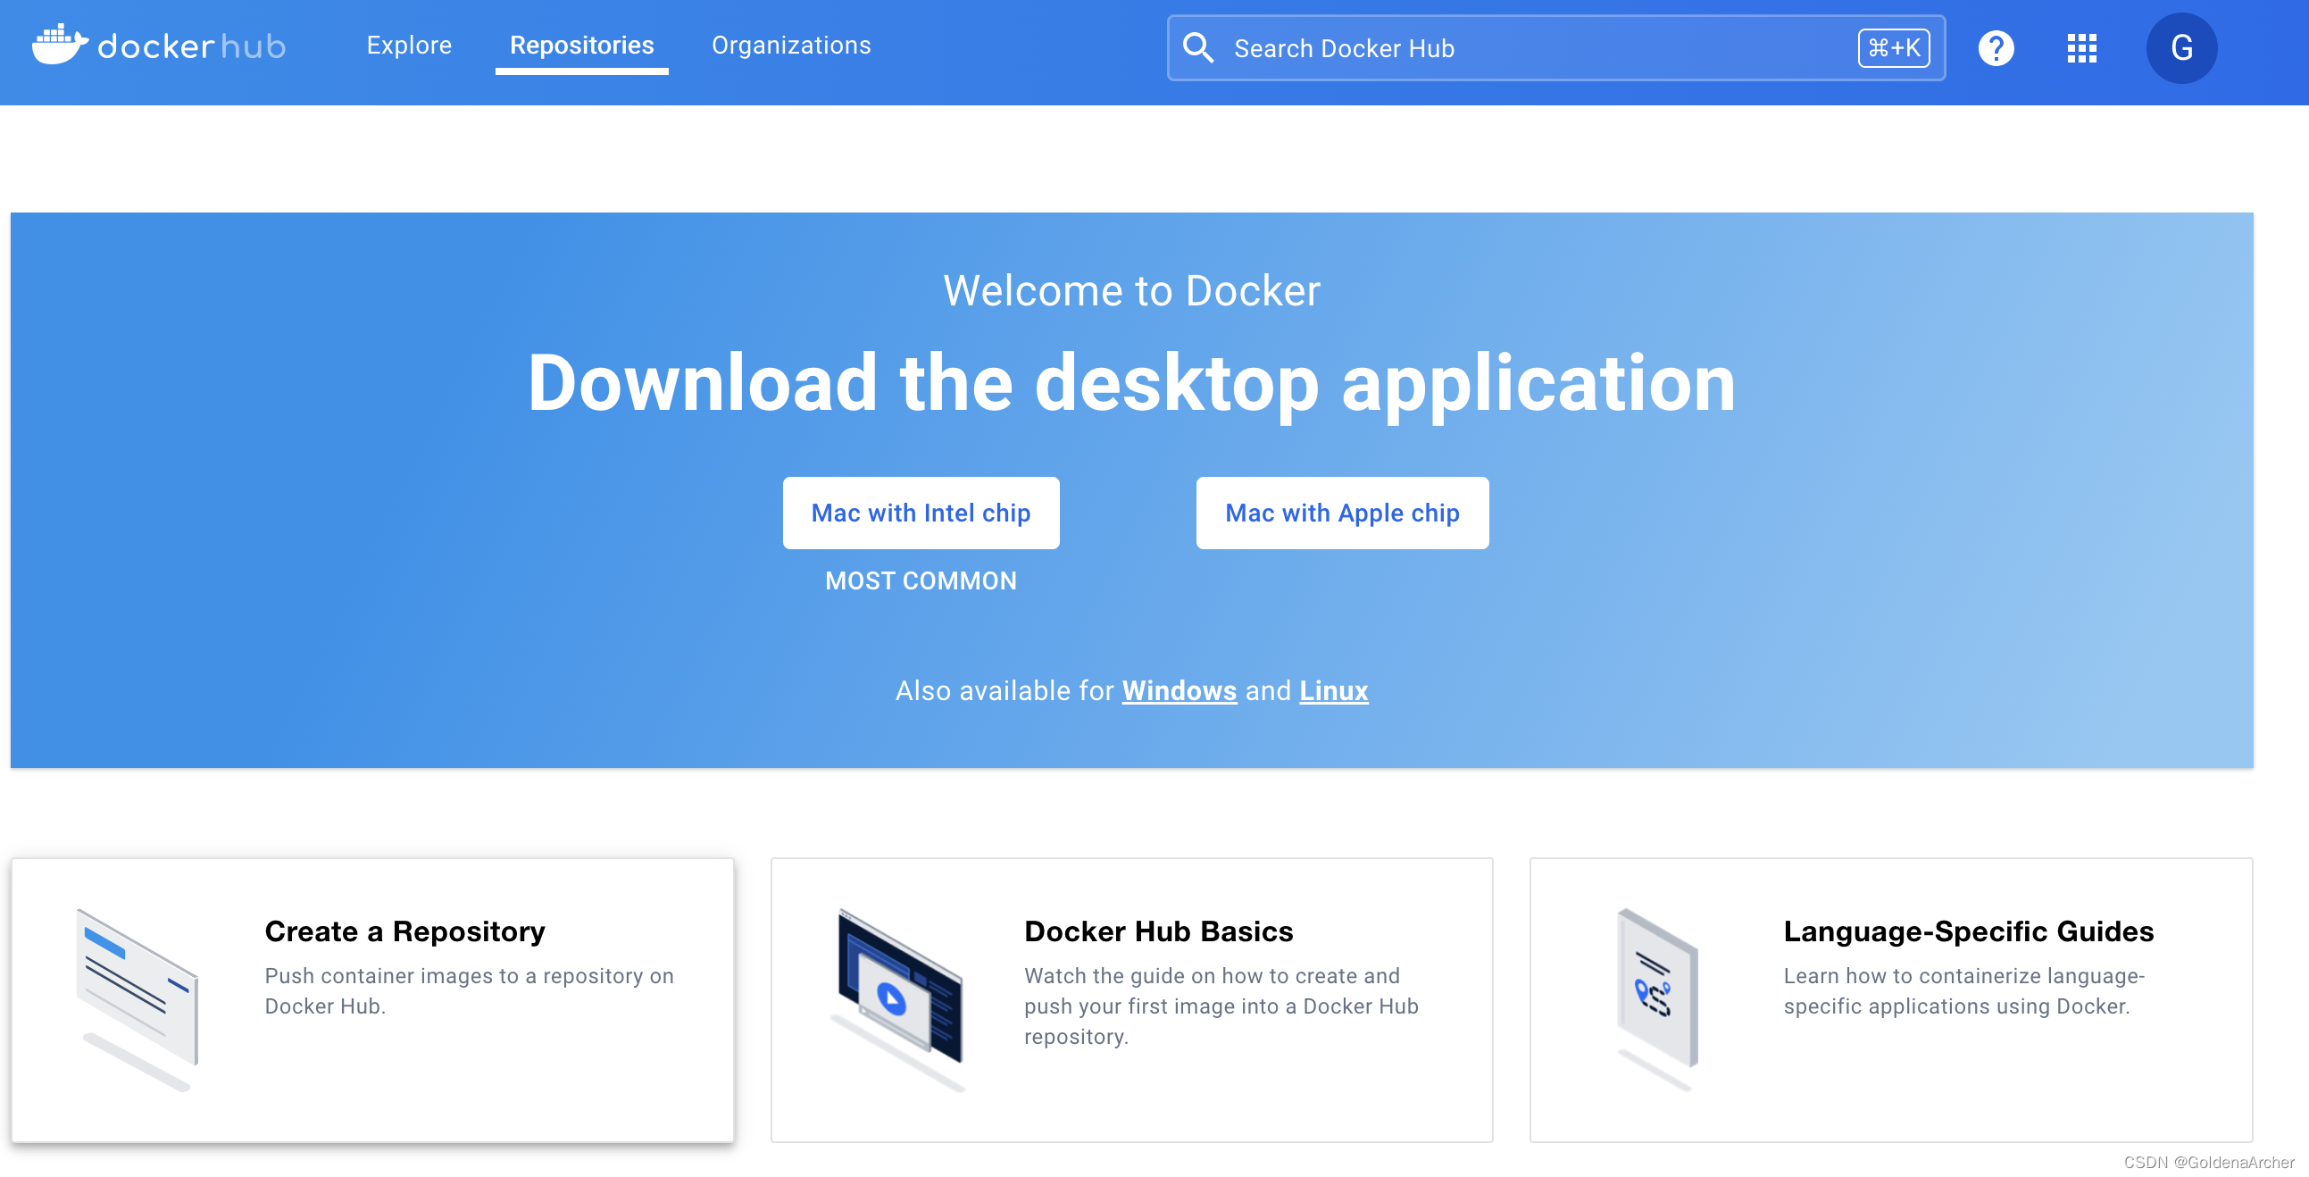2309x1177 pixels.
Task: Download for Mac with Apple chip
Action: point(1342,513)
